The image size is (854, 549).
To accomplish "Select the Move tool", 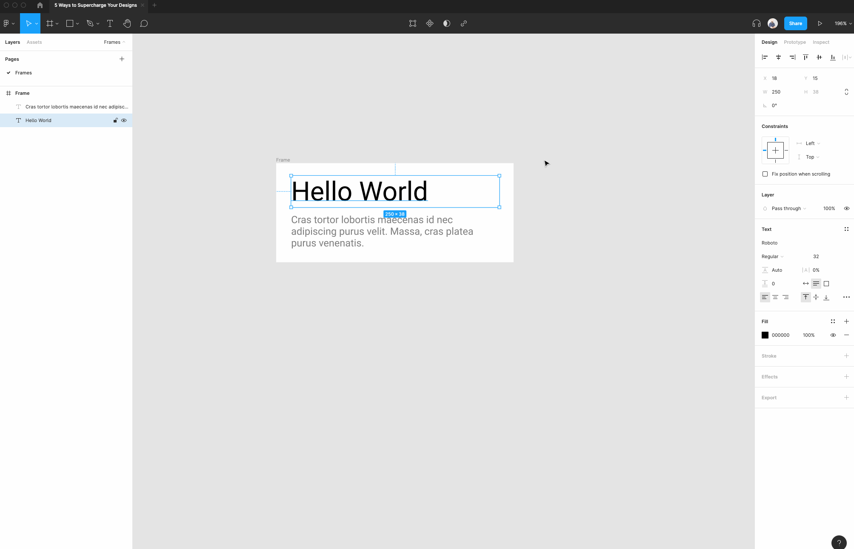I will coord(28,23).
